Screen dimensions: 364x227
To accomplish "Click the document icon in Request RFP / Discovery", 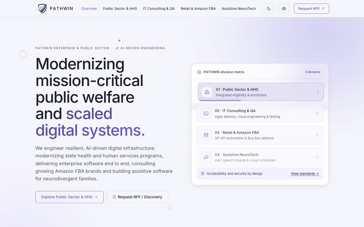I will 114,197.
